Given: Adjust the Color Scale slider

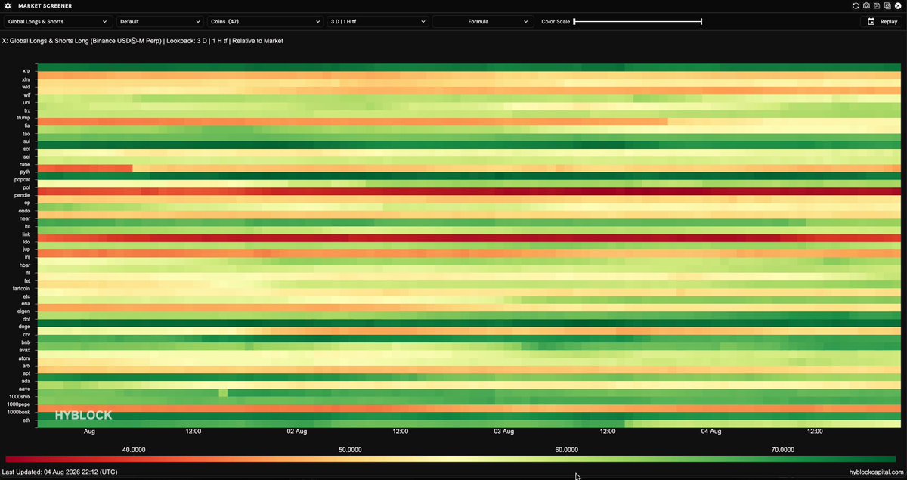Looking at the screenshot, I should [x=638, y=22].
